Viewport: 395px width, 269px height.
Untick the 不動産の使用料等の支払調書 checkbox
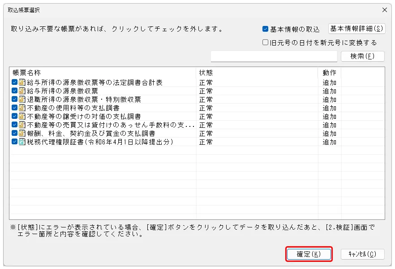point(15,108)
